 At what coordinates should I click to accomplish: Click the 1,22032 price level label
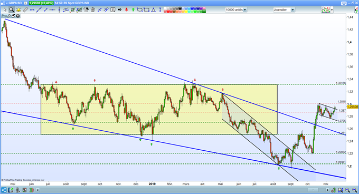pyautogui.click(x=341, y=152)
